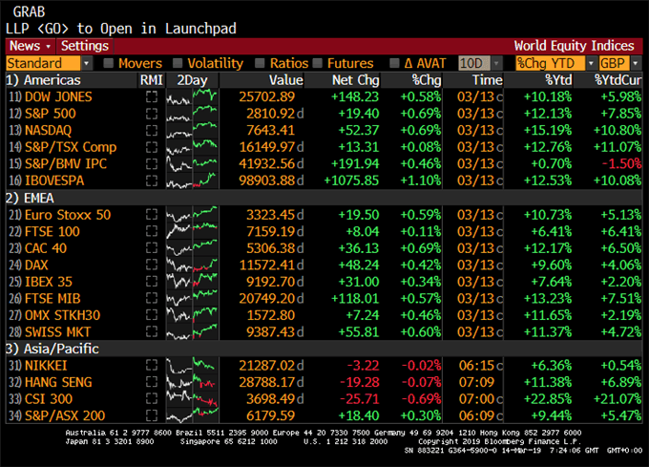This screenshot has height=467, width=649.
Task: Open the RMI box for NASDAQ
Action: click(152, 131)
